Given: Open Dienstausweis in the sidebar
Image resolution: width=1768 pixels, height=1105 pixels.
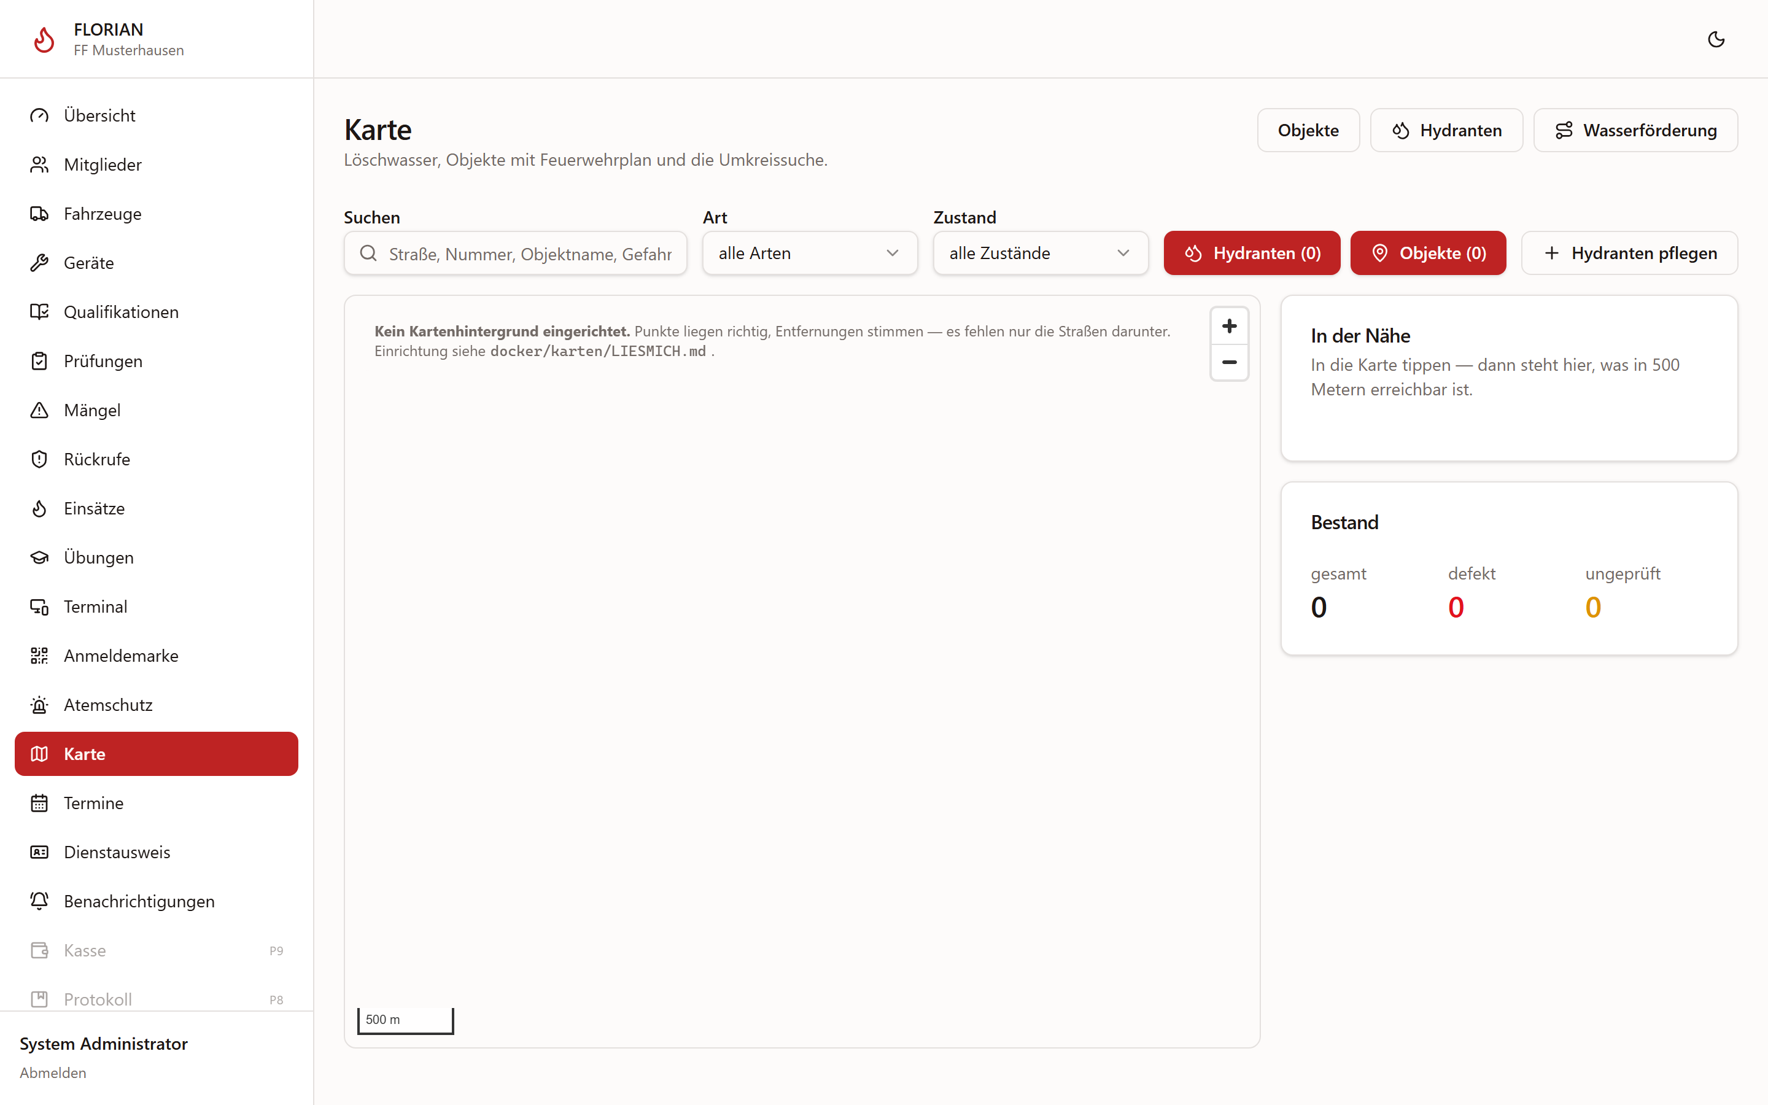Looking at the screenshot, I should 157,852.
